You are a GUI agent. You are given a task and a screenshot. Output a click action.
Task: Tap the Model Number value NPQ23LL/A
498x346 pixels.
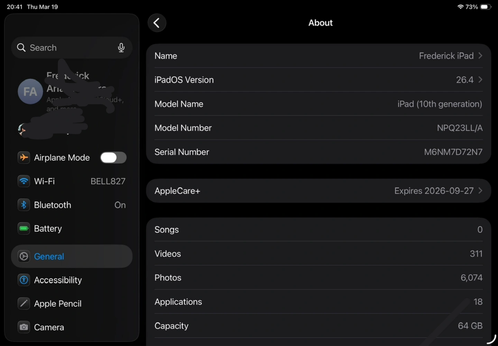(460, 128)
